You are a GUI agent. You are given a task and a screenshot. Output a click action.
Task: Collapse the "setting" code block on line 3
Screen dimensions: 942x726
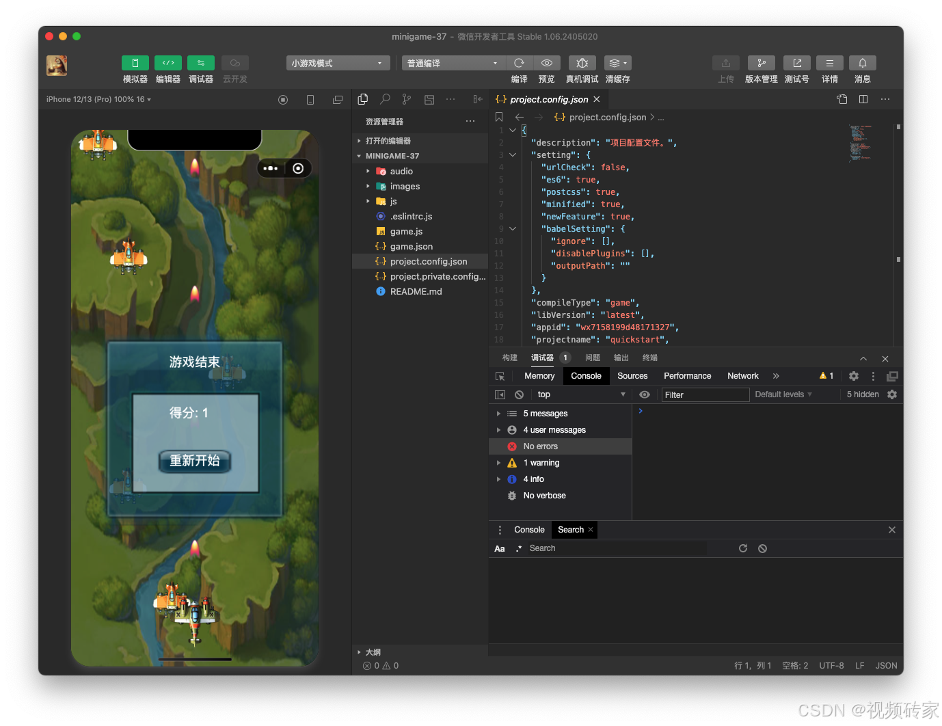513,154
